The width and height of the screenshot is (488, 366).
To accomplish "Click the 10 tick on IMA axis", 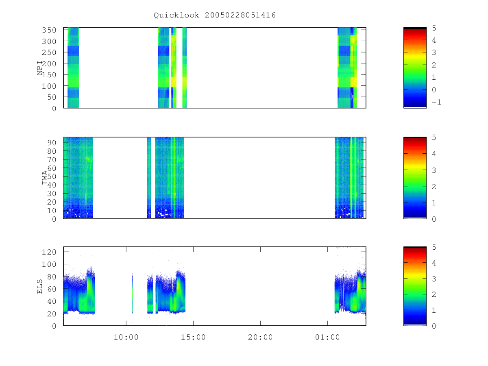I will pos(52,211).
